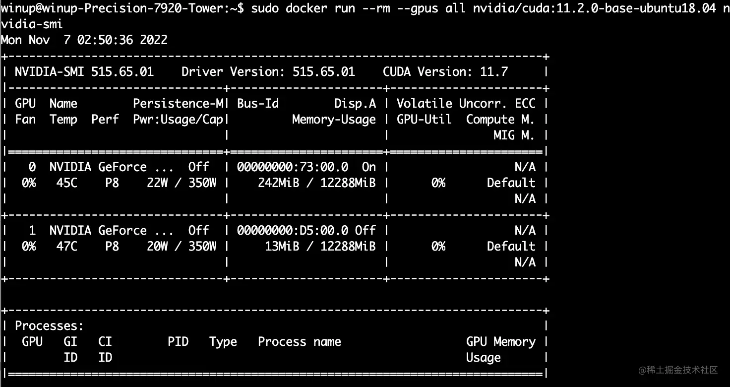The image size is (730, 387).
Task: Click the timestamp 'Mon Nov 7 02:50:36 2022'
Action: 84,40
